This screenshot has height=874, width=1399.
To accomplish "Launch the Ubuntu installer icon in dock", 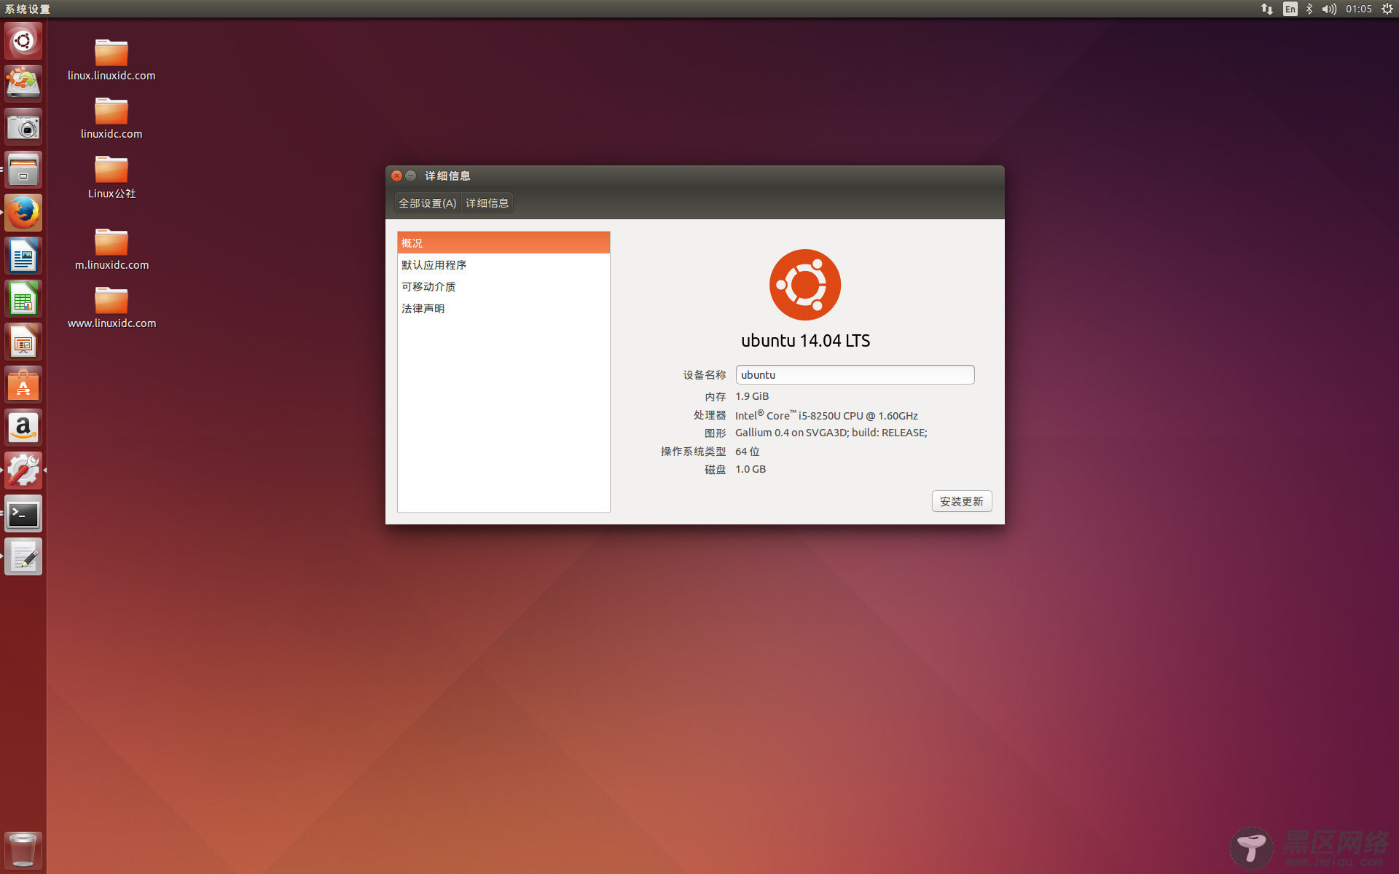I will (23, 84).
